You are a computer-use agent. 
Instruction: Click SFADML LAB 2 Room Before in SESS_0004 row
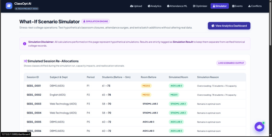point(150,113)
